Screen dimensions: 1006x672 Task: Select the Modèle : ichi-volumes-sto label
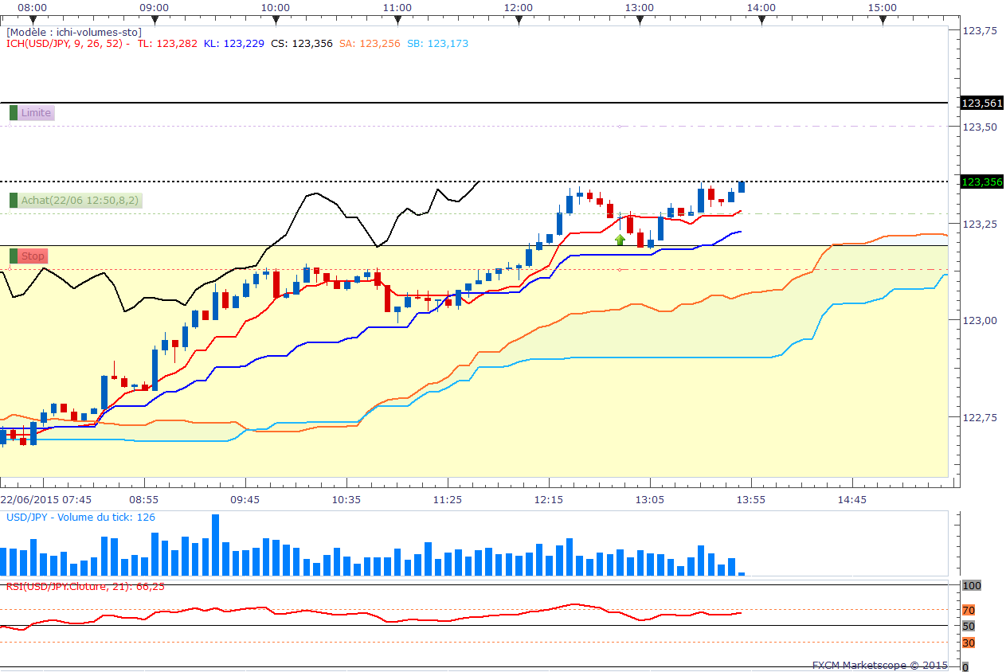click(x=74, y=32)
